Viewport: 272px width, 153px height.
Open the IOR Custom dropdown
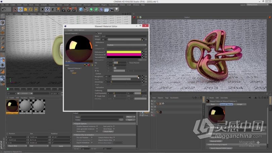pos(127,45)
